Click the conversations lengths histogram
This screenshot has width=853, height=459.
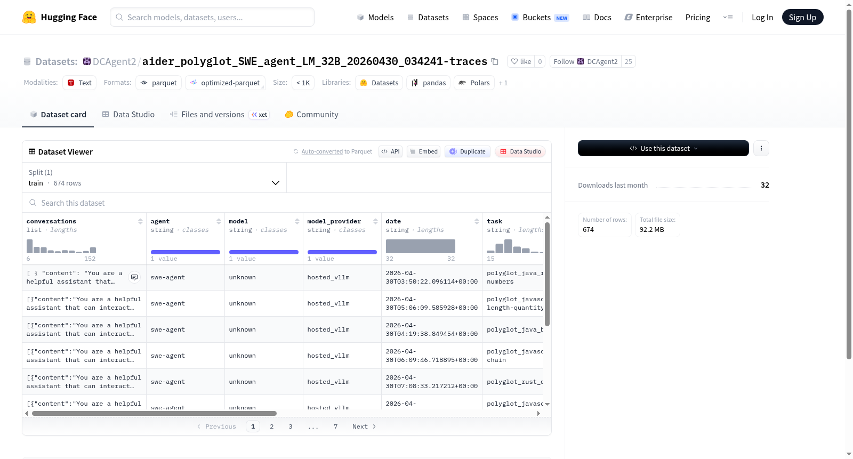click(61, 246)
